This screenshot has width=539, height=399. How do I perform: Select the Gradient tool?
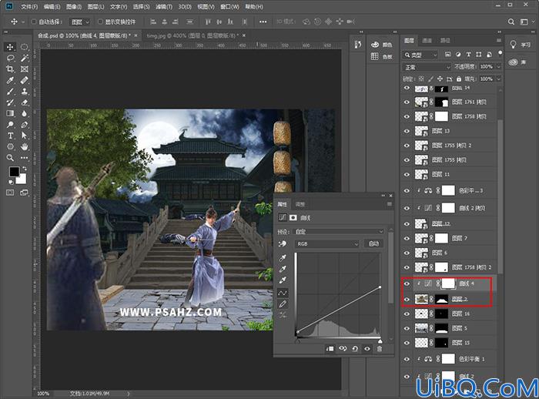click(10, 113)
